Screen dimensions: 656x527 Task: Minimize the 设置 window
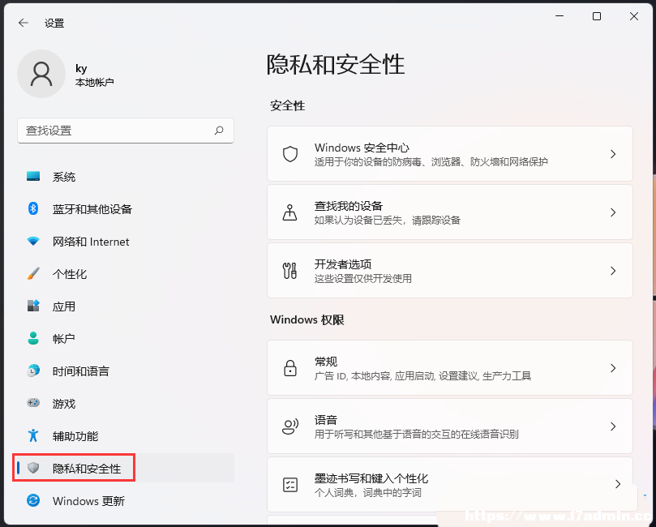[x=560, y=16]
